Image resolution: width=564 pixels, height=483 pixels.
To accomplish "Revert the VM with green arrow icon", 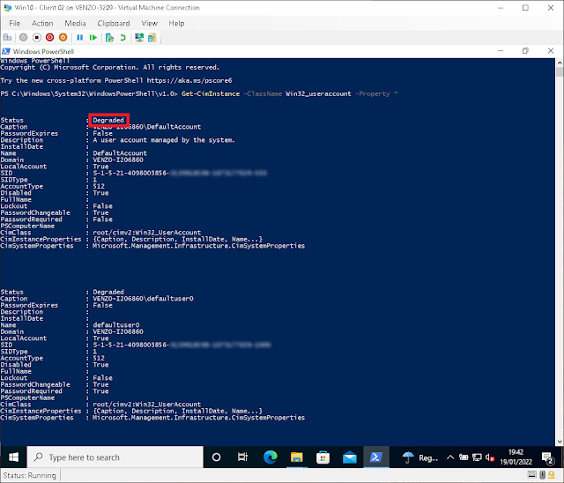I will pos(122,37).
